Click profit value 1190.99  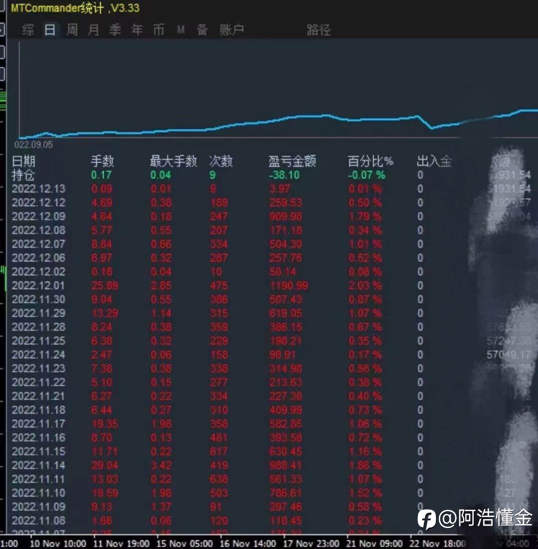(x=289, y=285)
